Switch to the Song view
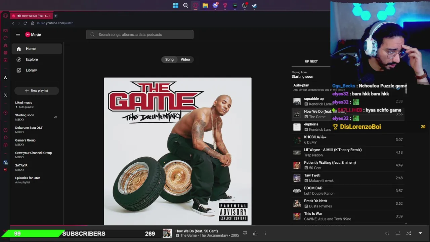This screenshot has height=242, width=430. pyautogui.click(x=169, y=59)
